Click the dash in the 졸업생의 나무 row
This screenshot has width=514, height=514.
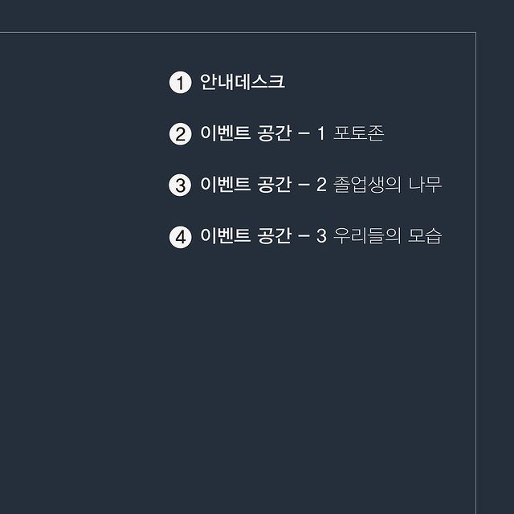pos(304,186)
